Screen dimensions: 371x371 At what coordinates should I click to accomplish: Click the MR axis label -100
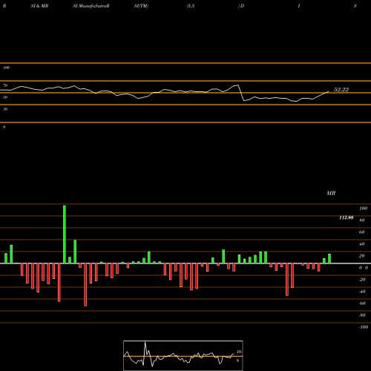(364, 327)
